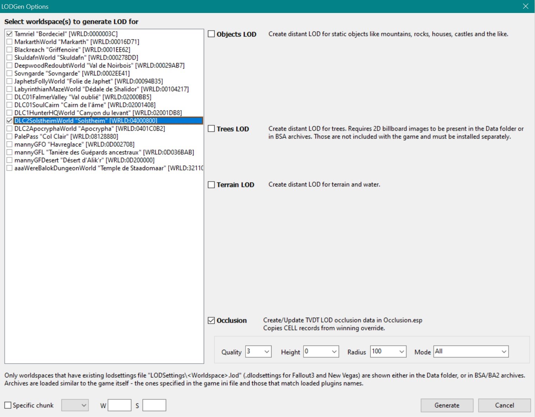The height and width of the screenshot is (417, 535).
Task: Enable the Terrain LOD checkbox
Action: coord(211,184)
